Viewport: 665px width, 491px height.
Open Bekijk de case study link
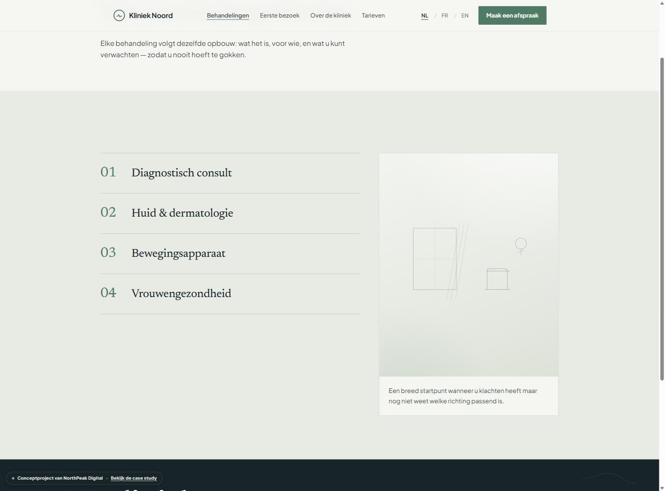pyautogui.click(x=134, y=478)
